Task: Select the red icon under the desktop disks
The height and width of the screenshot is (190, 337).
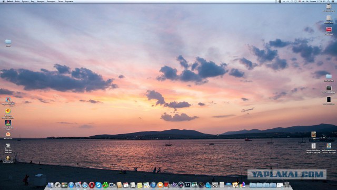Action: (x=329, y=30)
